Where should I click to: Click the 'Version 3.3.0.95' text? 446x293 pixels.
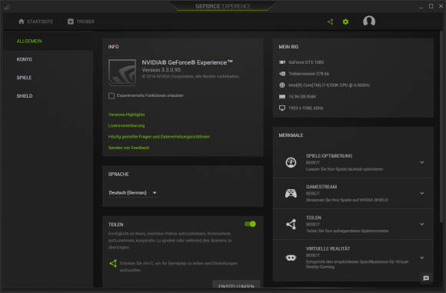coord(161,70)
